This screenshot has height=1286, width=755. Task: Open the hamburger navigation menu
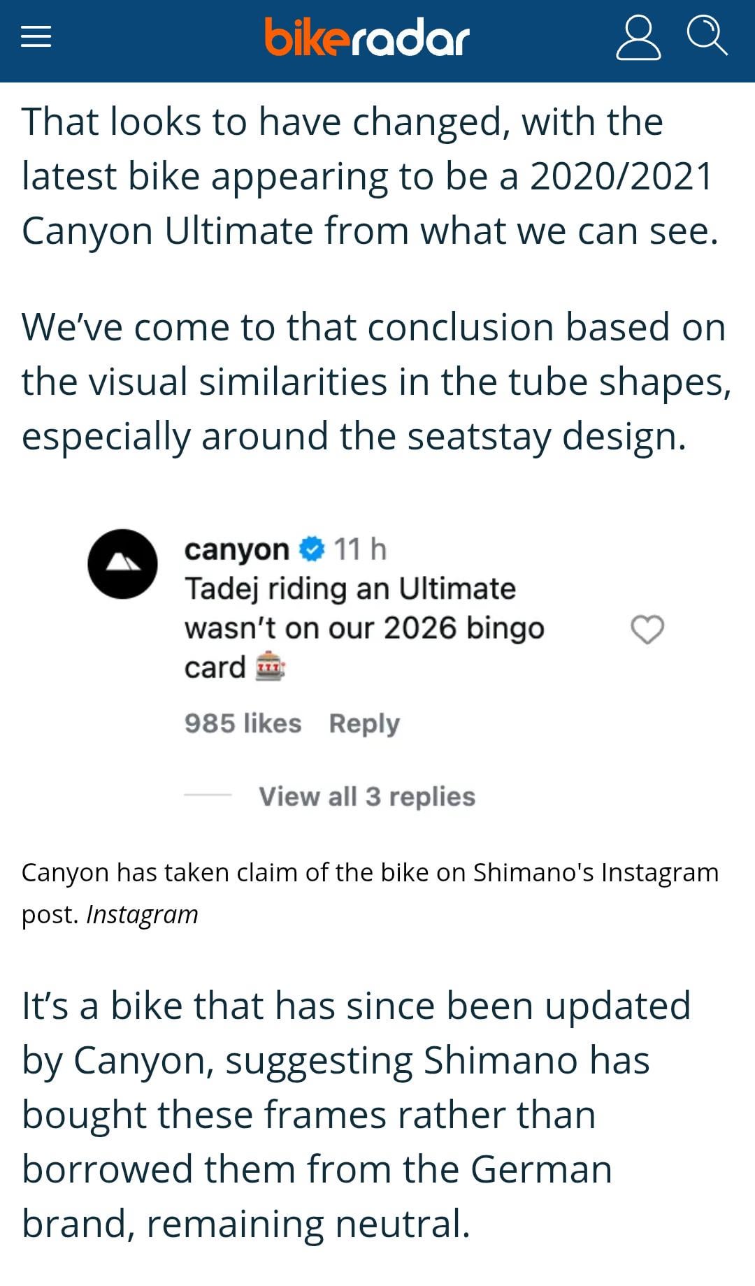36,37
